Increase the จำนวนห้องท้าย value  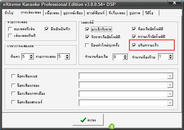pos(171,55)
